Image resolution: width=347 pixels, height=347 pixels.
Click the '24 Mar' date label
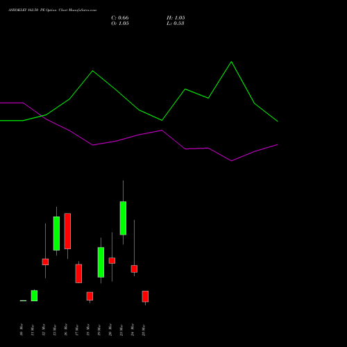tap(133, 330)
